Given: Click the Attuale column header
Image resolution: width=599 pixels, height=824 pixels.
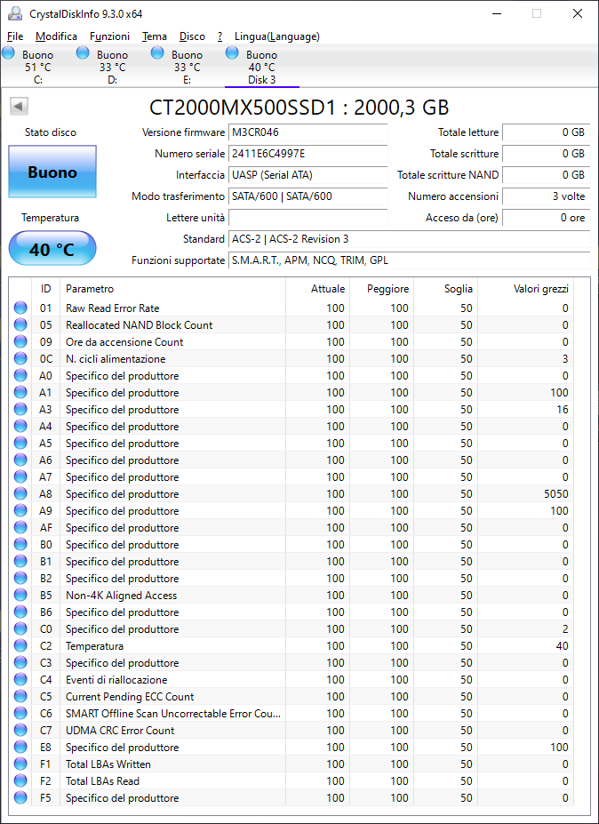Looking at the screenshot, I should click(318, 289).
